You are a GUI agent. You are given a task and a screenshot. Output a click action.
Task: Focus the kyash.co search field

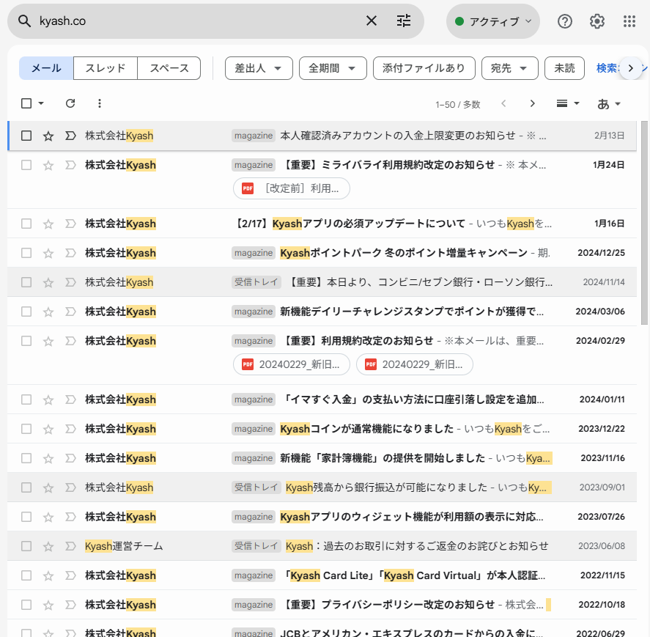[199, 21]
